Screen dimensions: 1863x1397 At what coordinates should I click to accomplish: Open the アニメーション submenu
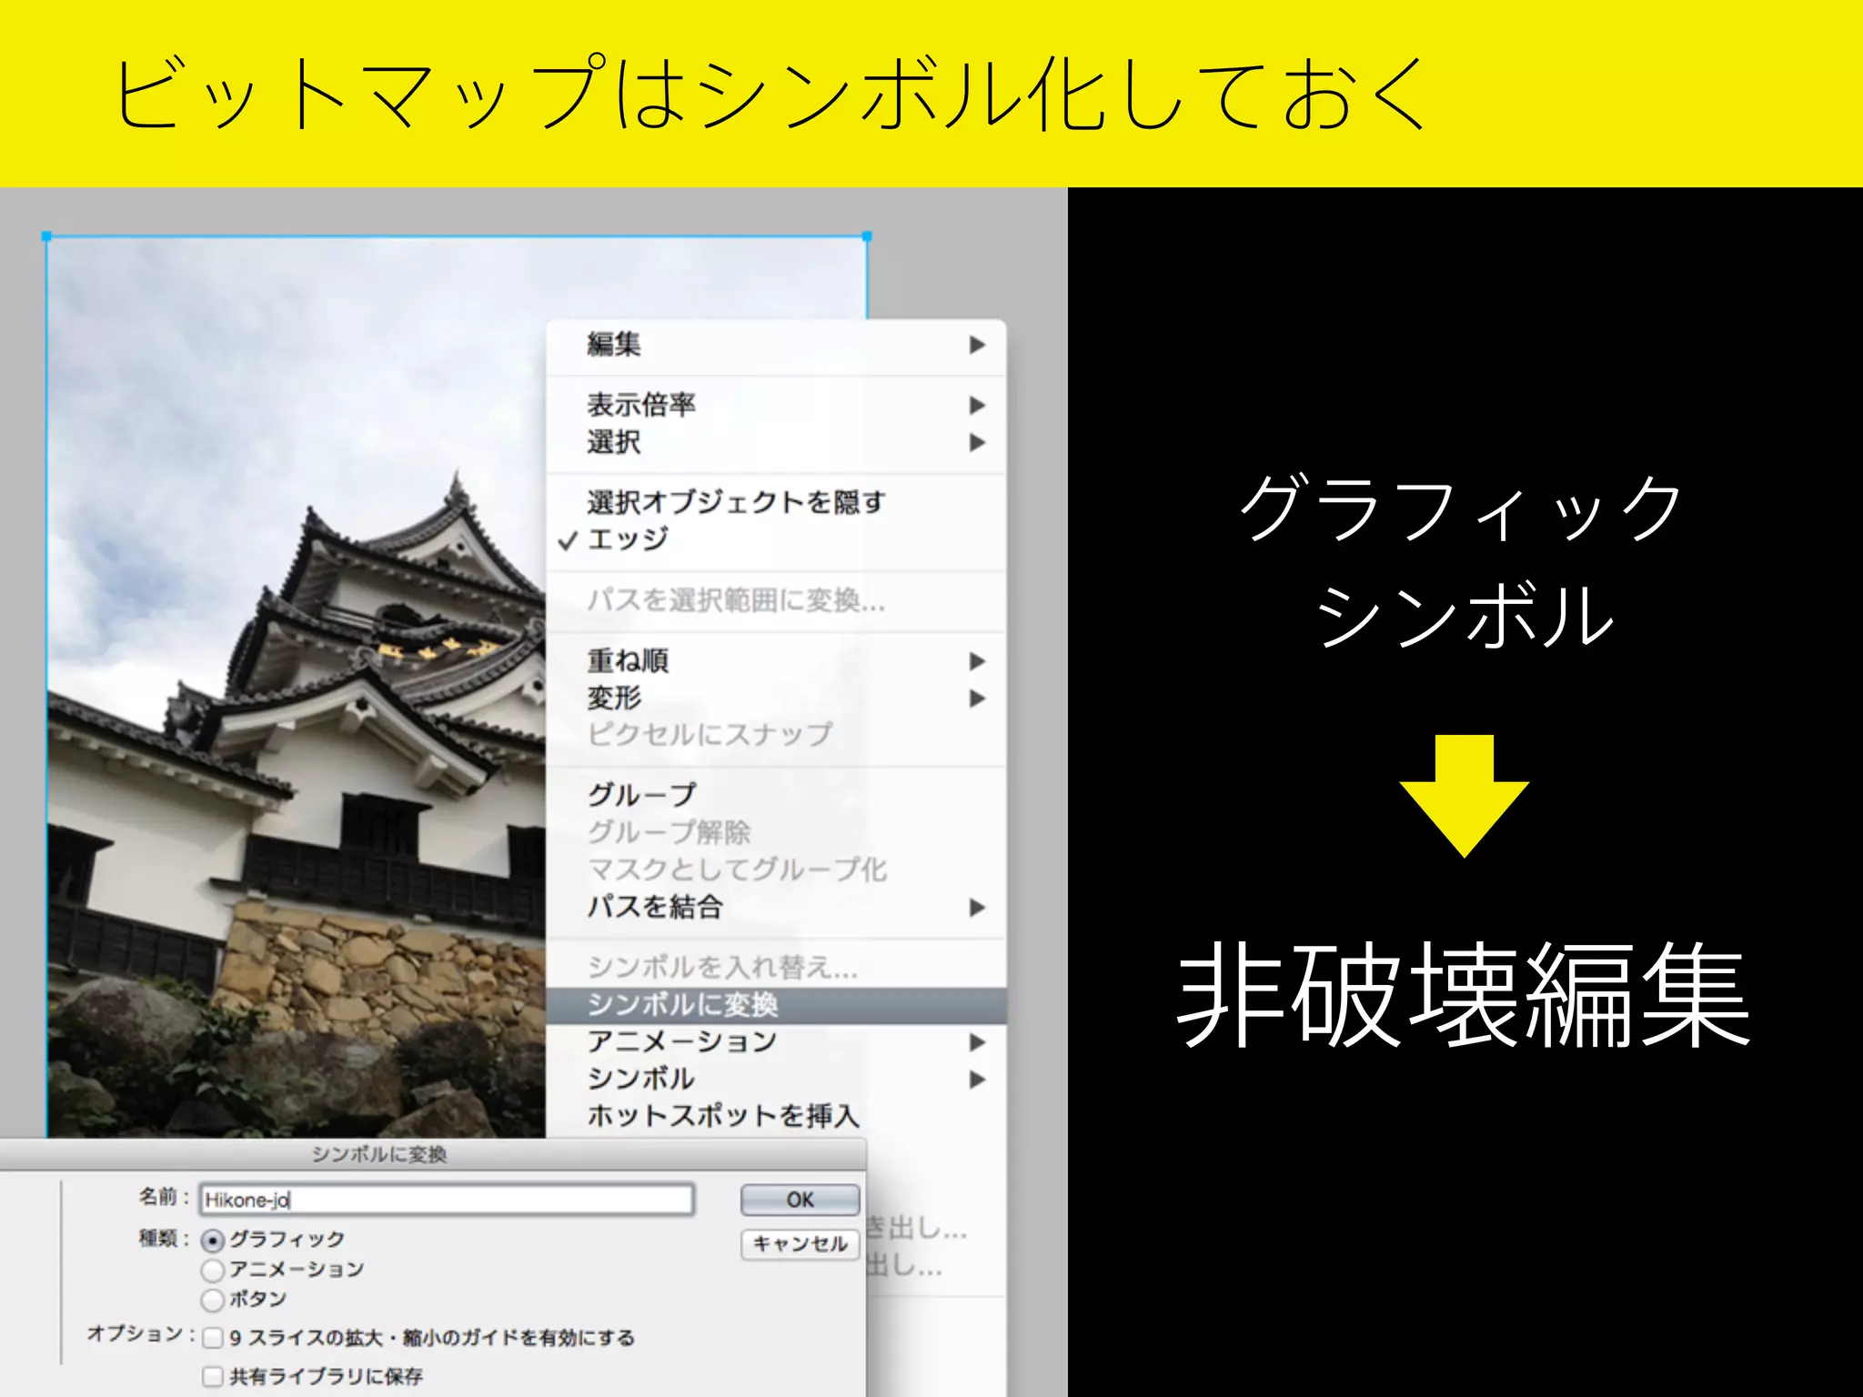click(x=776, y=1042)
